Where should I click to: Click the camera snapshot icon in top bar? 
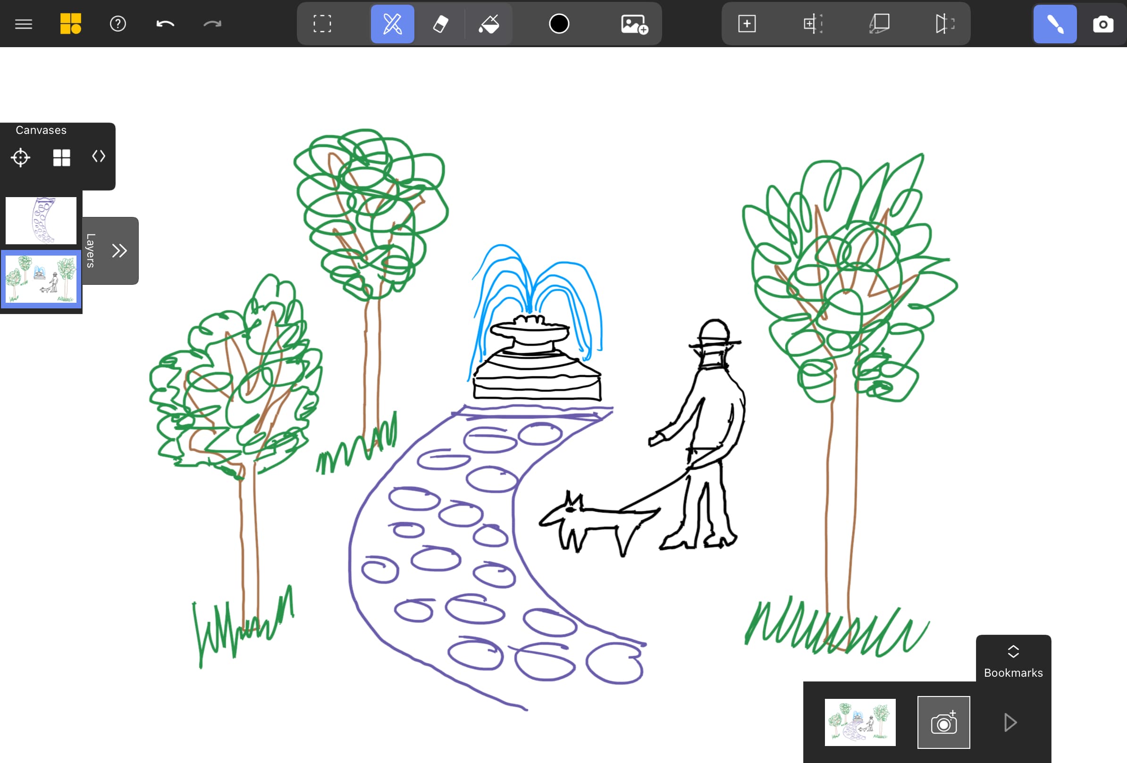pyautogui.click(x=1103, y=24)
